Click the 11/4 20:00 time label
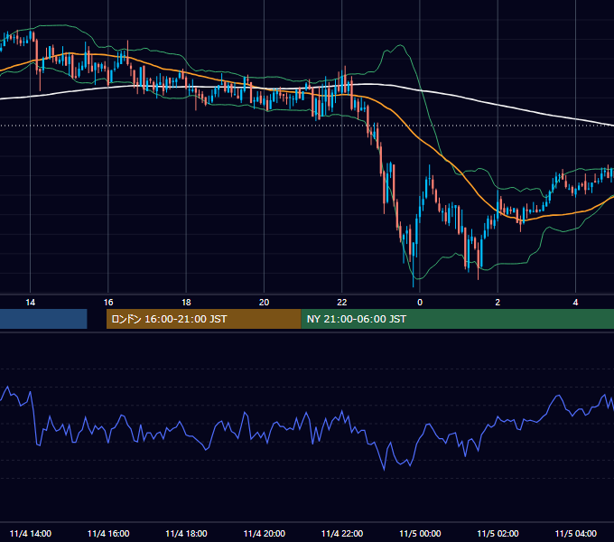This screenshot has width=614, height=542. [x=264, y=534]
